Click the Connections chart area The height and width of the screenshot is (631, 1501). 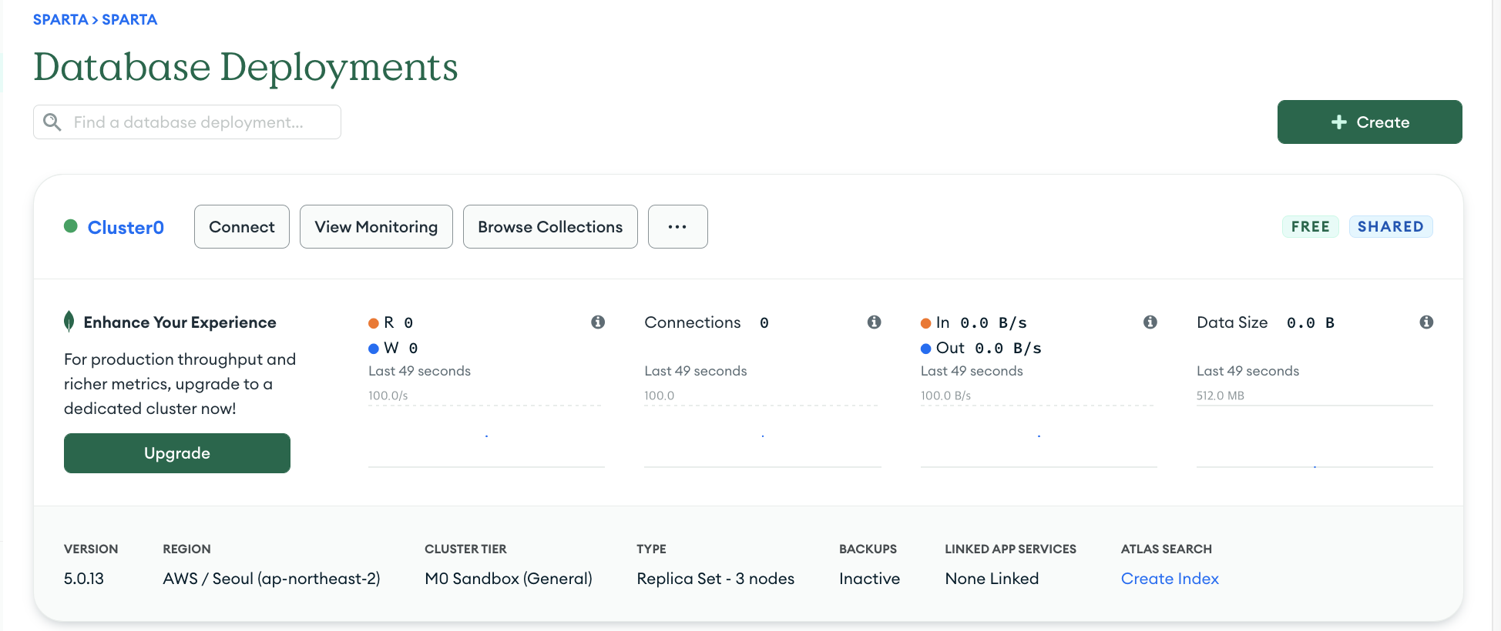763,436
